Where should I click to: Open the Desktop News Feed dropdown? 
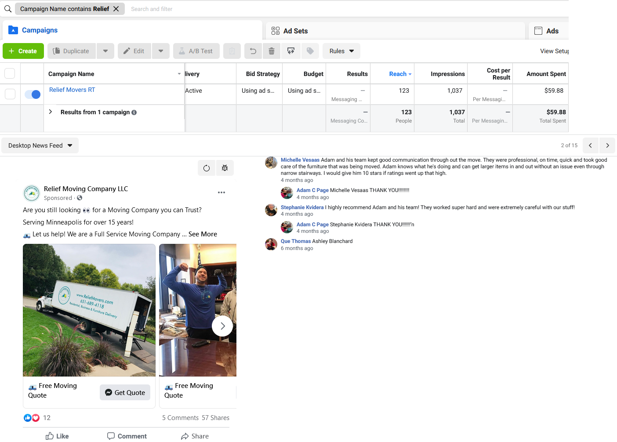click(40, 145)
